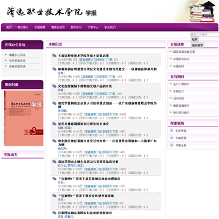Click the 高级搜索 advanced search button
This screenshot has height=219, width=219.
[x=198, y=45]
